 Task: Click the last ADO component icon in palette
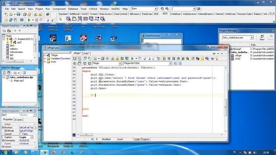pos(103,19)
